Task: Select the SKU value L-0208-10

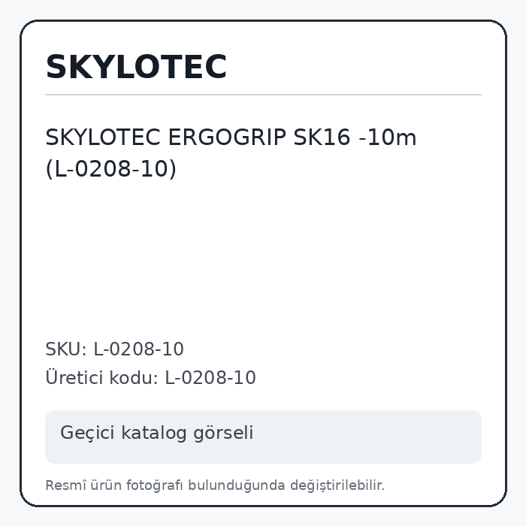Action: 138,349
